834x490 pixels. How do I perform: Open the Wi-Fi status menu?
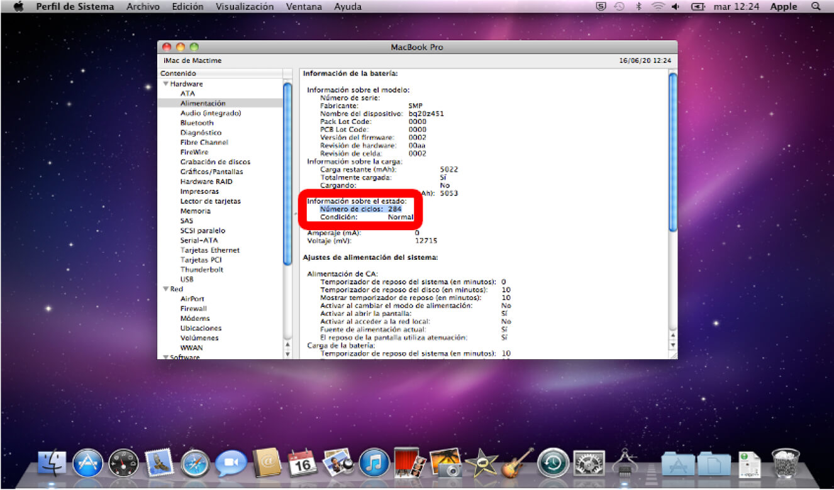(x=658, y=6)
